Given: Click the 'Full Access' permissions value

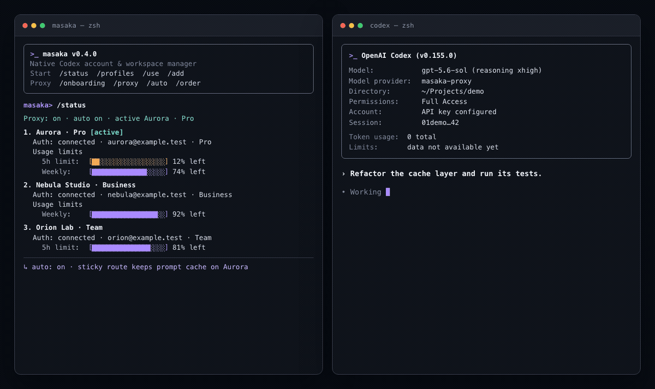Looking at the screenshot, I should [x=445, y=102].
